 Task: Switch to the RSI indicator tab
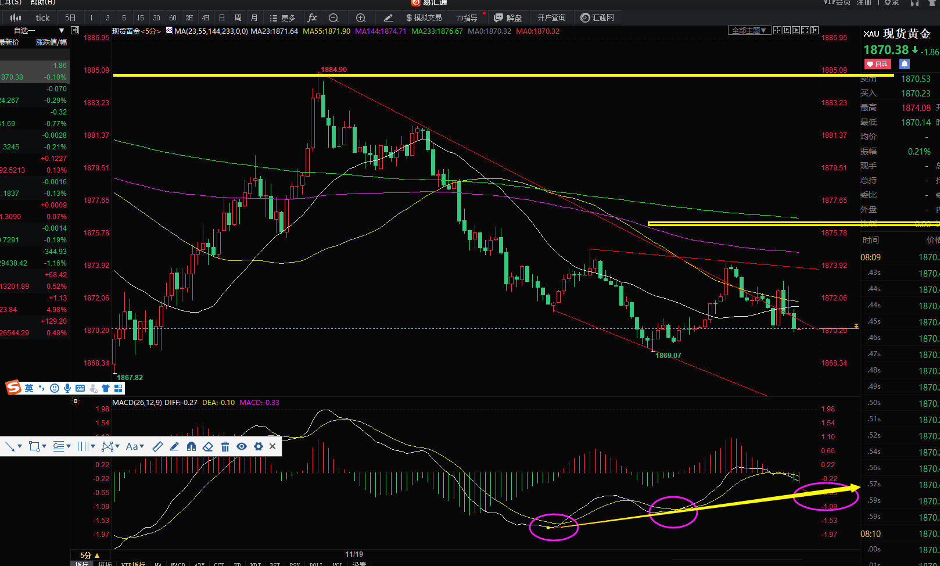coord(275,564)
